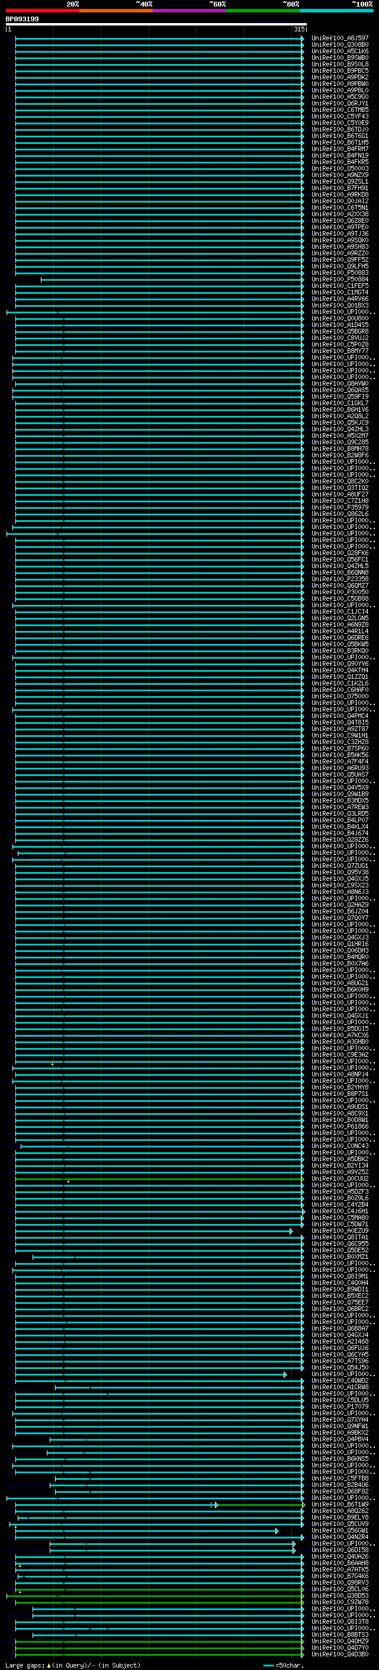The width and height of the screenshot is (379, 1670).
Task: Select the UniRef100_C5YF43 label
Action: pos(340,117)
